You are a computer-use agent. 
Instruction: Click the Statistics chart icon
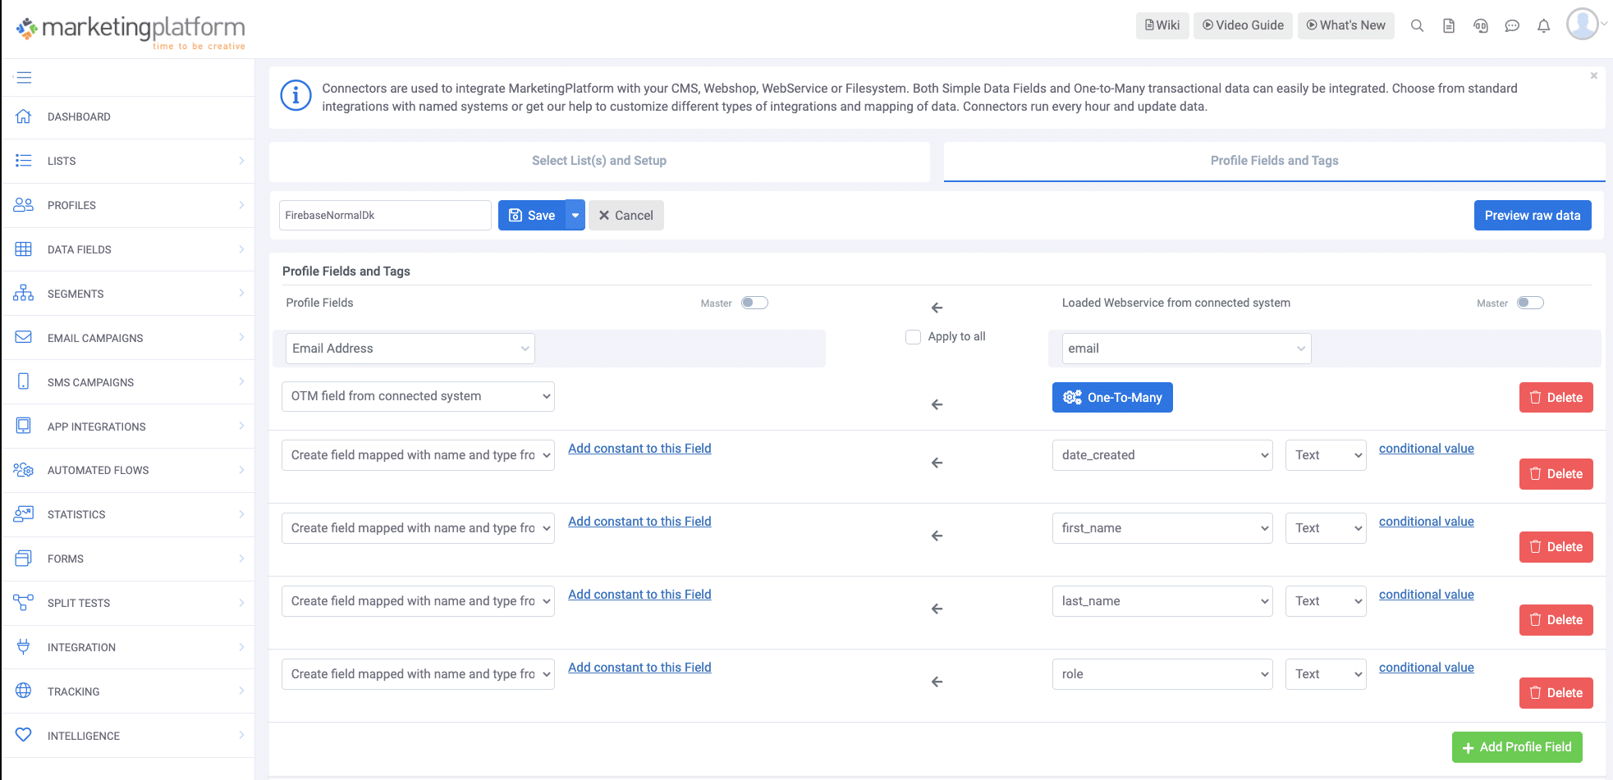click(24, 514)
